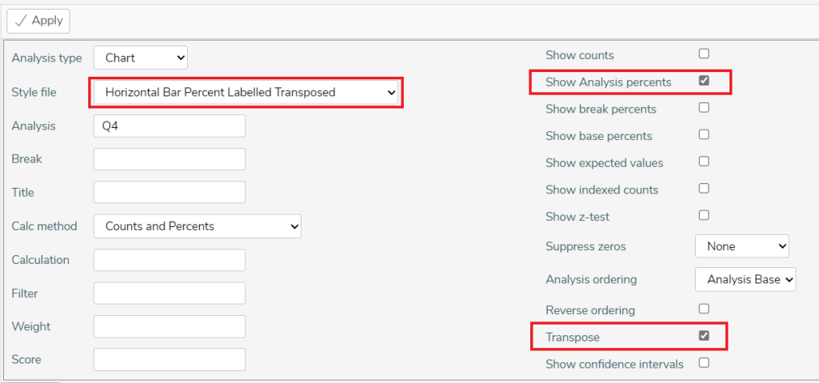
Task: Select the Filter input field
Action: (x=170, y=293)
